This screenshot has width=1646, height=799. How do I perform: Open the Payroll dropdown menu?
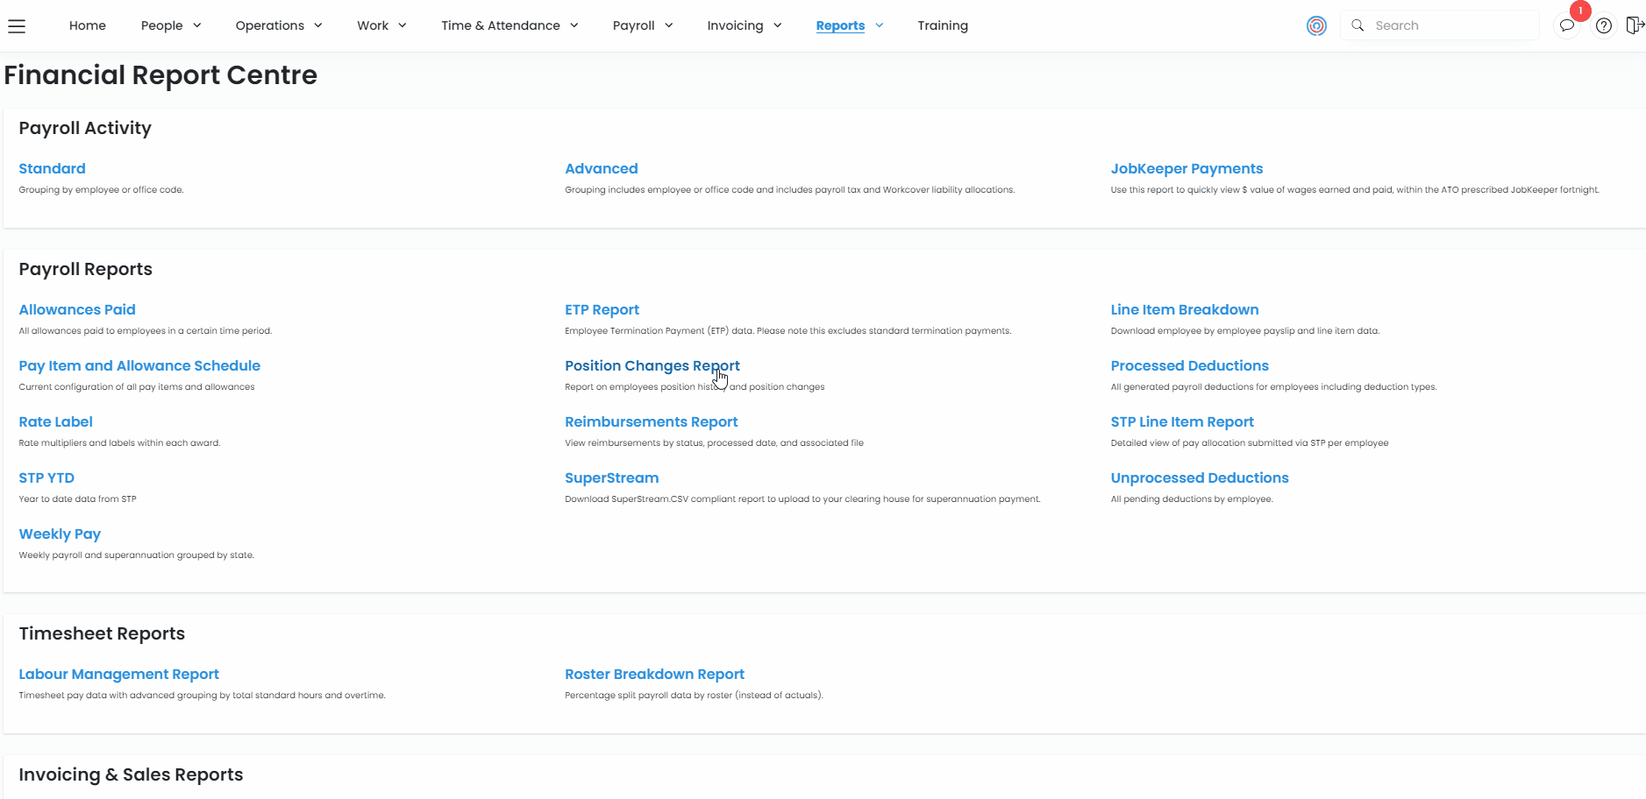643,25
